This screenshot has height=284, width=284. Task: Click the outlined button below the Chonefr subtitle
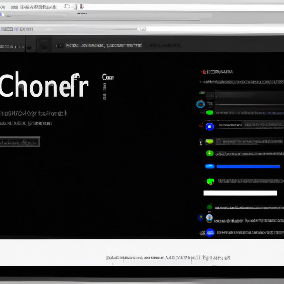tap(20, 142)
